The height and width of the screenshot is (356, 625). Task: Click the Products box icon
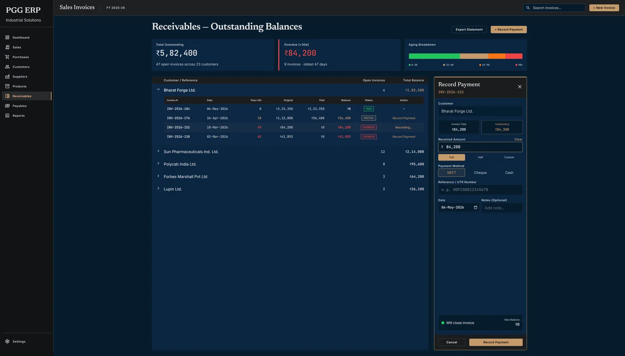click(7, 86)
